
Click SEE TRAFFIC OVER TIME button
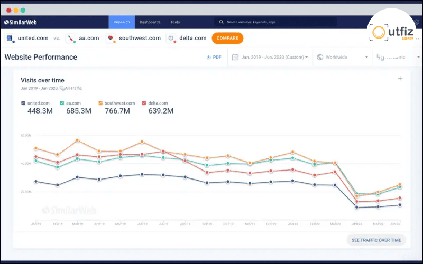tap(376, 240)
